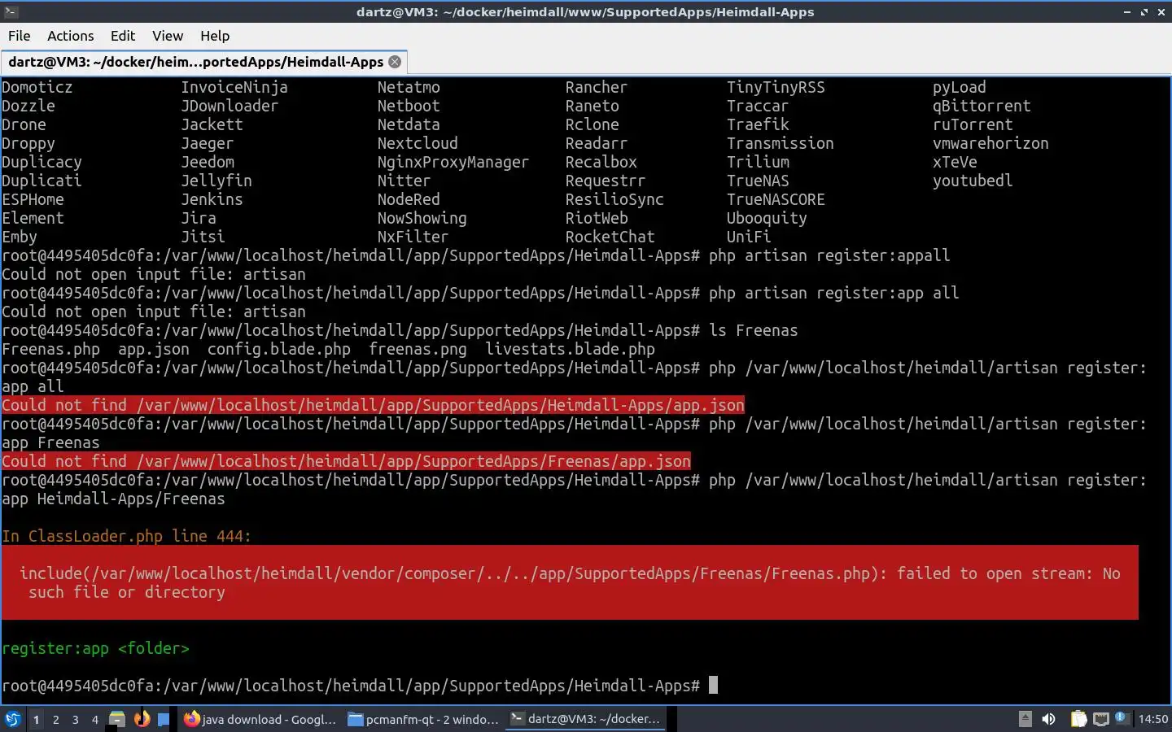The height and width of the screenshot is (732, 1172).
Task: Launch Firefox from the quick-launch icon
Action: (x=142, y=719)
